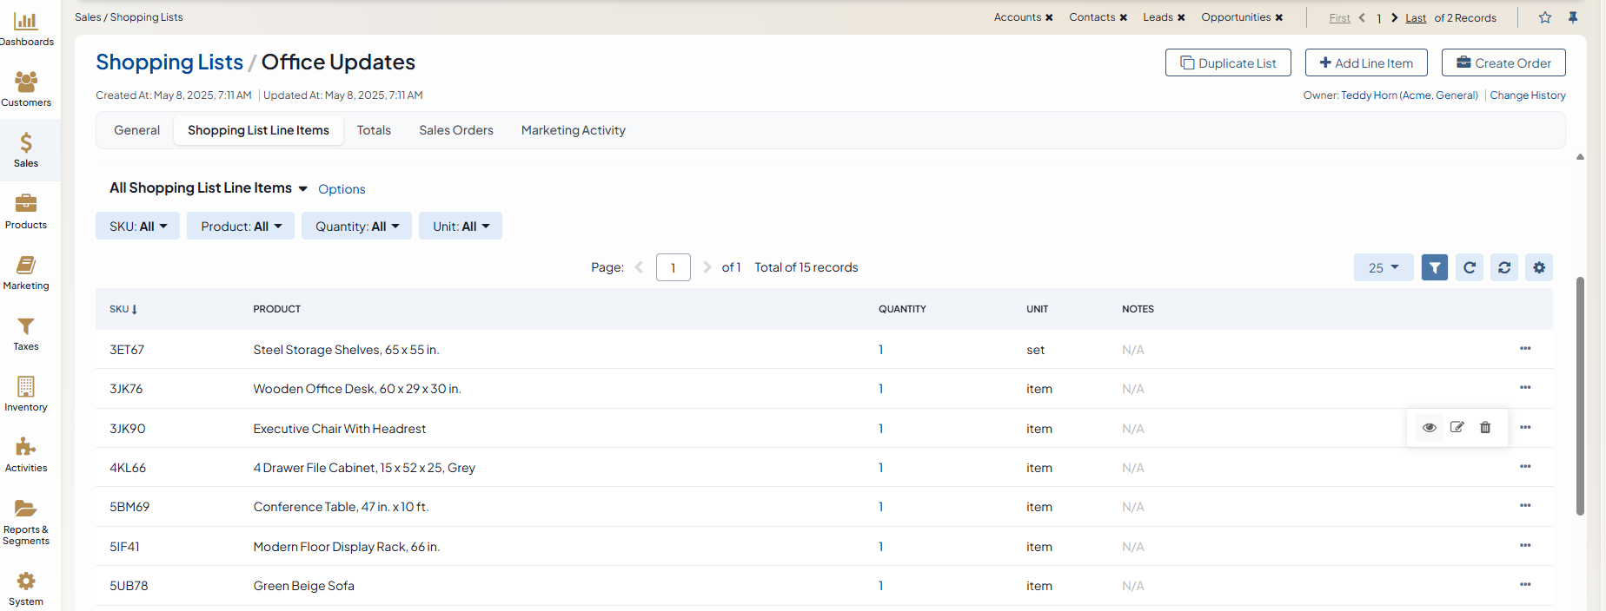Open the Inventory sidebar section
Viewport: 1606px width, 611px height.
pyautogui.click(x=26, y=394)
